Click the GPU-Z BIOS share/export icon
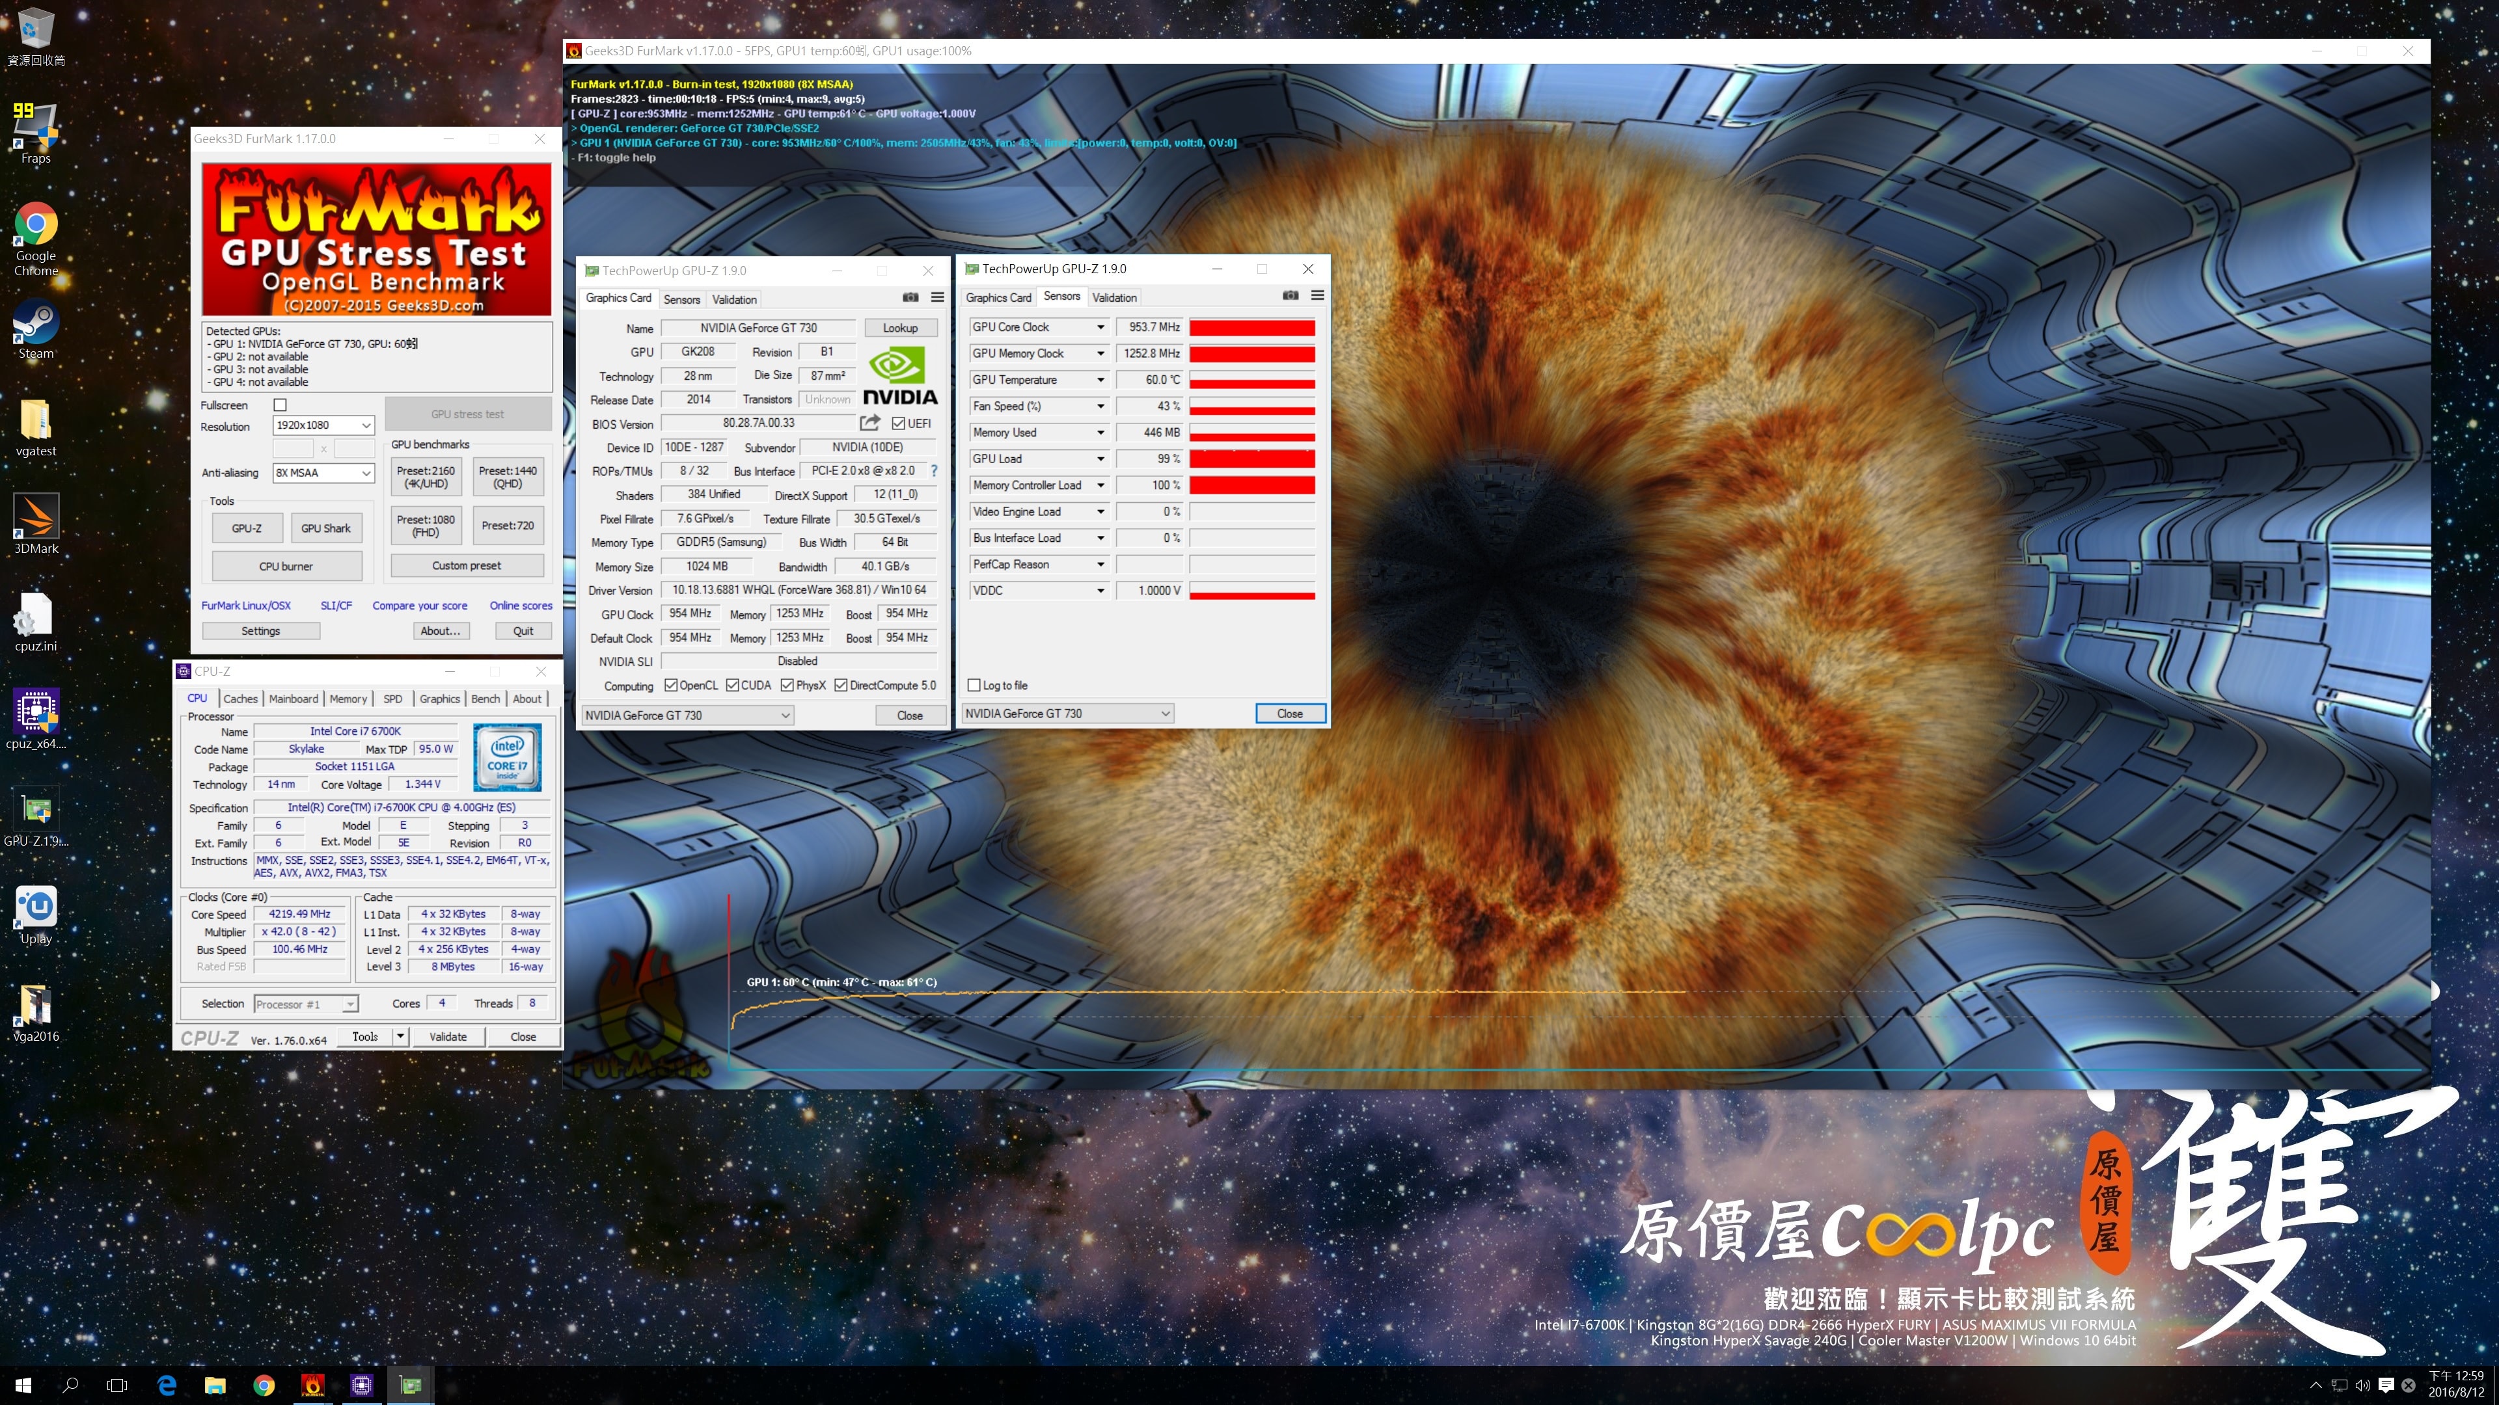 click(869, 423)
